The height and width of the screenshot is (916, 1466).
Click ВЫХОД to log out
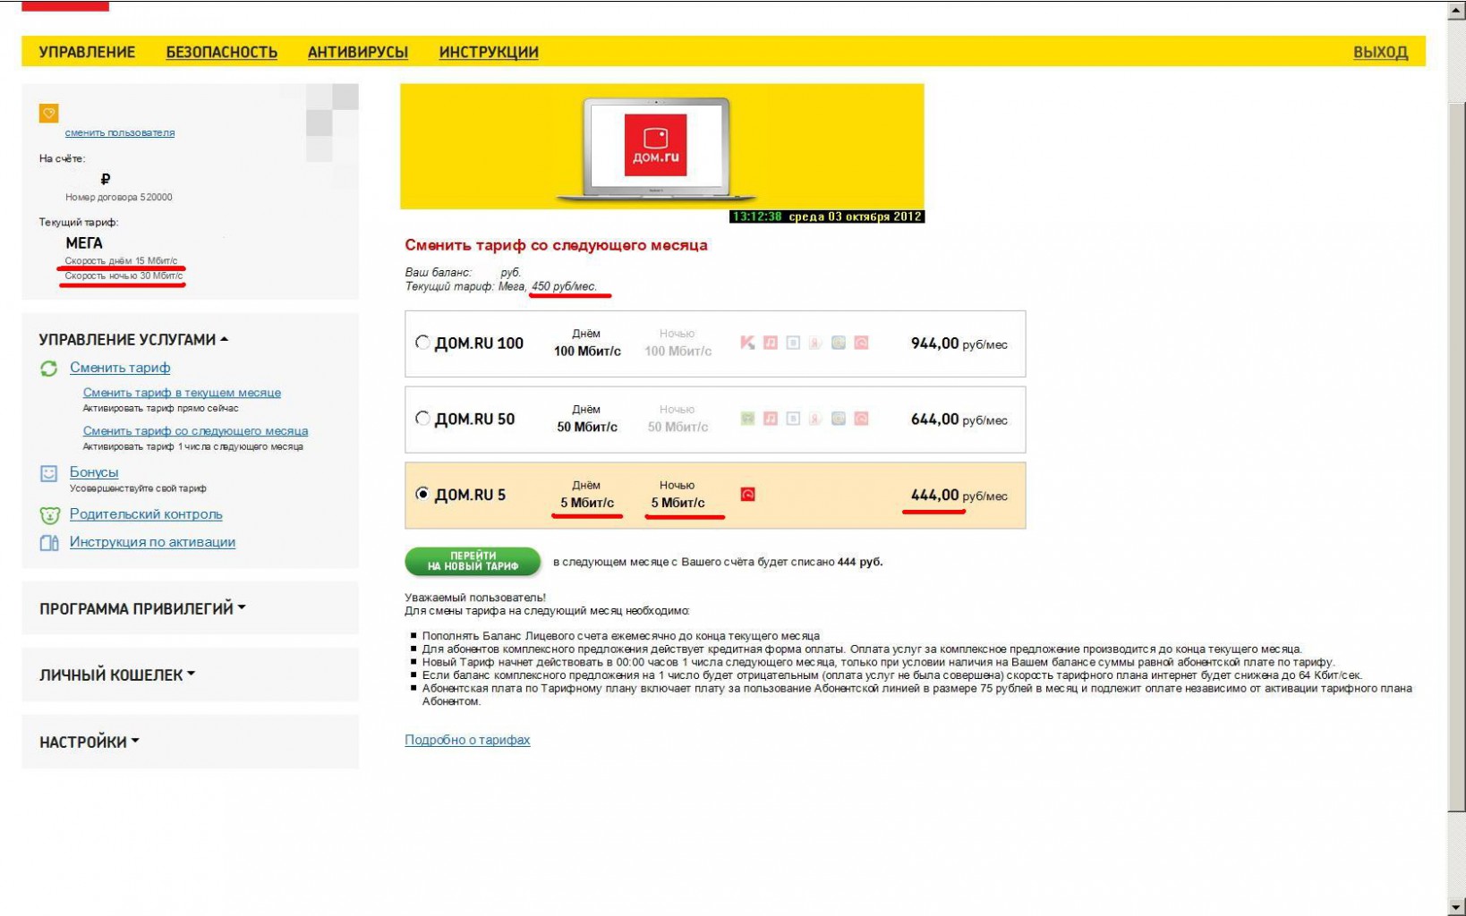(1380, 52)
